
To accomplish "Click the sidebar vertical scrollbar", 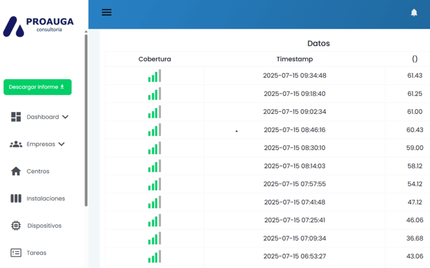I will tap(86, 118).
